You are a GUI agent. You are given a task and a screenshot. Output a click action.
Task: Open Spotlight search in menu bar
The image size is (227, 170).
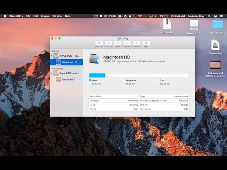[x=210, y=16]
